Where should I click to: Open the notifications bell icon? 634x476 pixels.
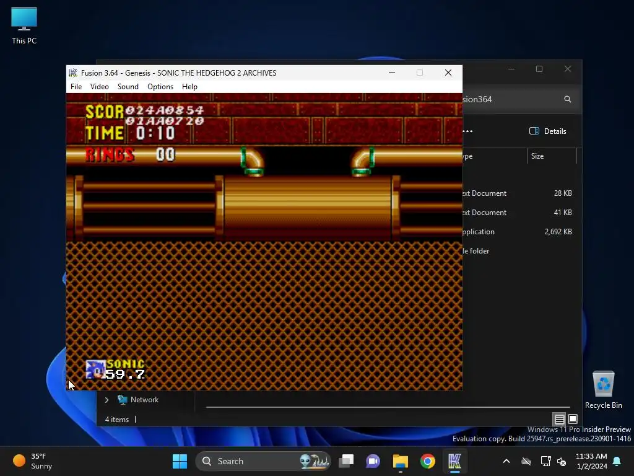(617, 461)
